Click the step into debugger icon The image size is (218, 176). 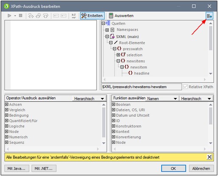pyautogui.click(x=31, y=16)
